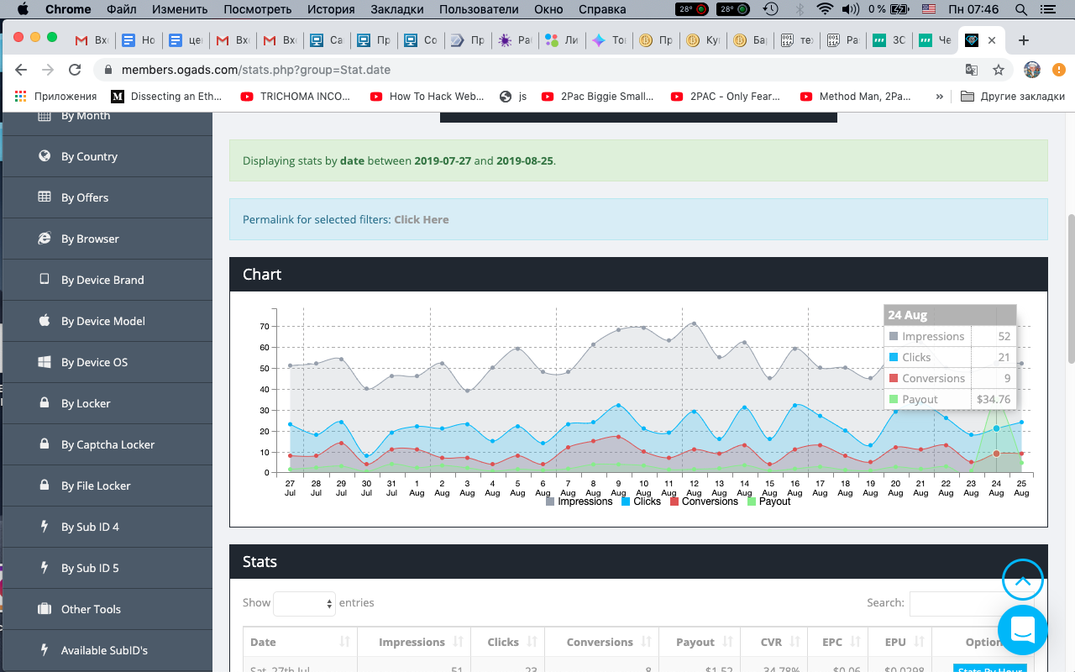Image resolution: width=1075 pixels, height=672 pixels.
Task: Open the Chrome profile avatar
Action: (1032, 70)
